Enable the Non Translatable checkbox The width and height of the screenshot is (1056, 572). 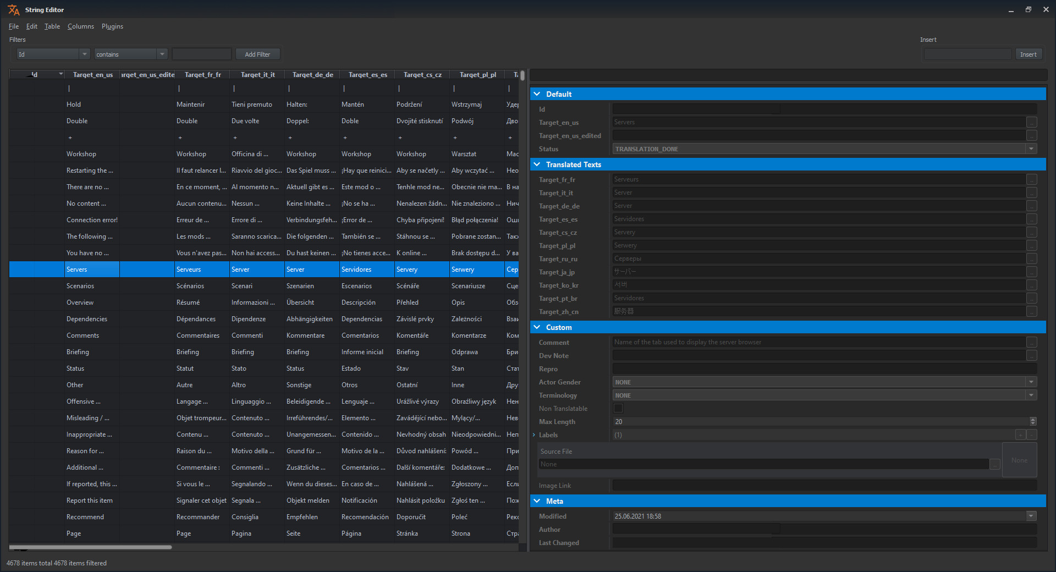[618, 408]
